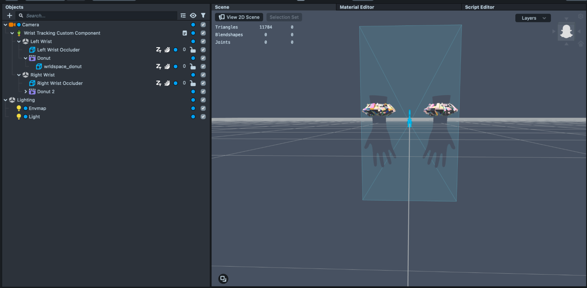Click the lock icon on Left Wrist Occluder
The width and height of the screenshot is (587, 288).
click(x=193, y=50)
